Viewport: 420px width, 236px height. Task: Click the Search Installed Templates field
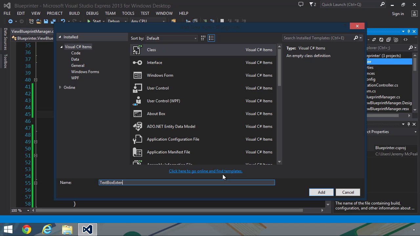[318, 38]
